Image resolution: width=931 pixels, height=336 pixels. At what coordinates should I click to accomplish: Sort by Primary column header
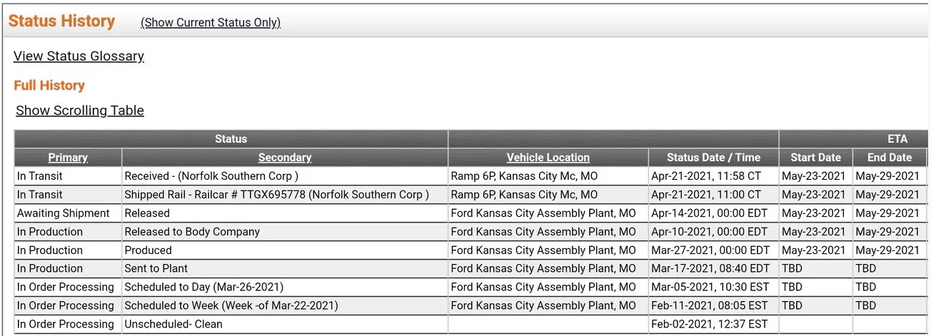tap(68, 158)
